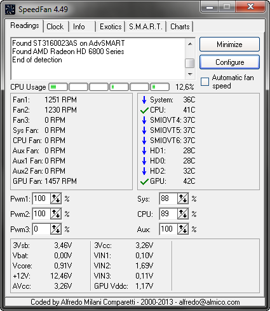
Task: Click the log scrollbar thumb
Action: tap(190, 63)
